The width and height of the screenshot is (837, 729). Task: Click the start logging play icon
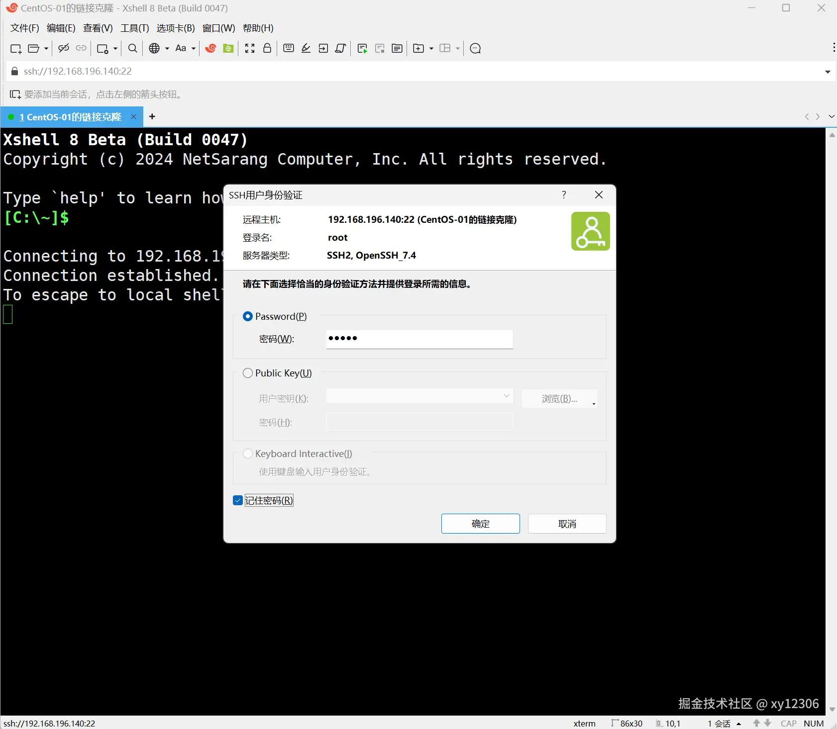(362, 48)
